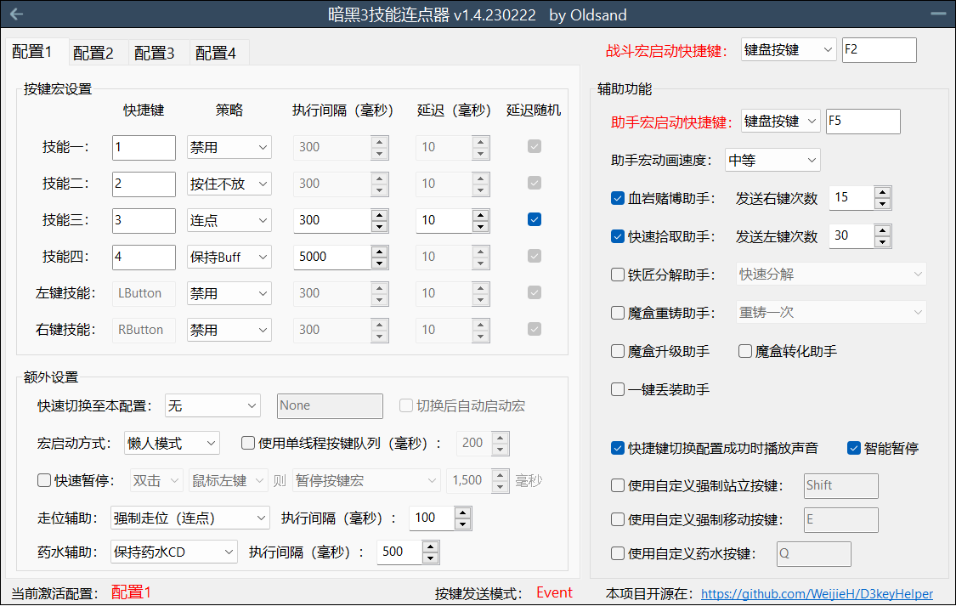This screenshot has width=956, height=606.
Task: Click 技能三 hotkey field showing 3
Action: [x=144, y=221]
